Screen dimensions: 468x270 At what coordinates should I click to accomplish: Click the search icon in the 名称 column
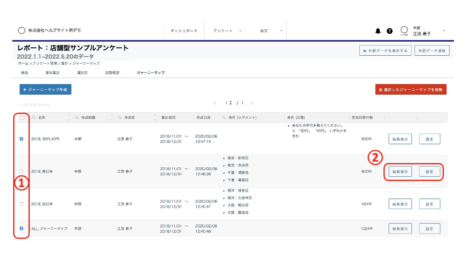point(34,117)
